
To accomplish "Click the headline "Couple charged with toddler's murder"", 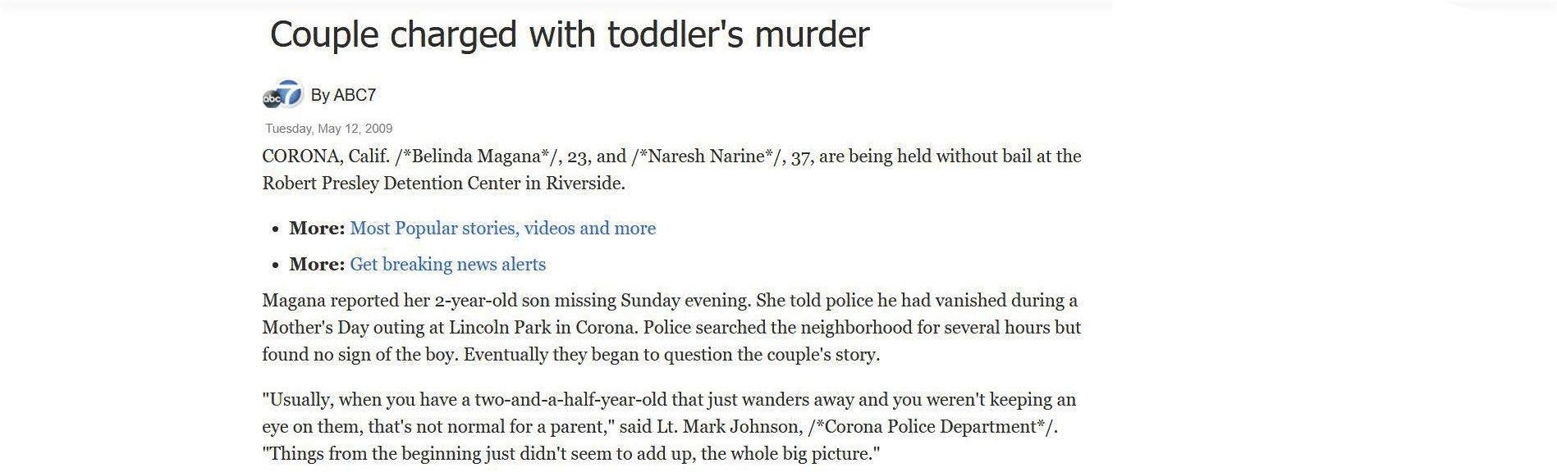I will click(569, 34).
